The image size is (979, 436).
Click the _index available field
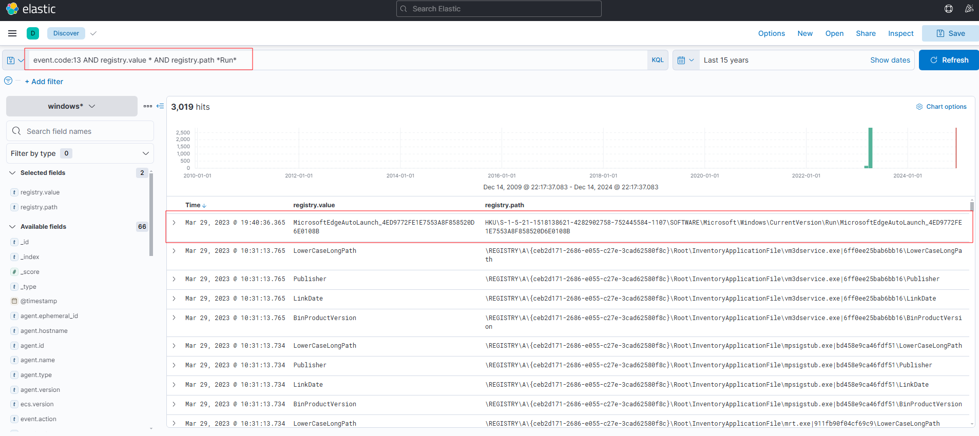coord(30,257)
